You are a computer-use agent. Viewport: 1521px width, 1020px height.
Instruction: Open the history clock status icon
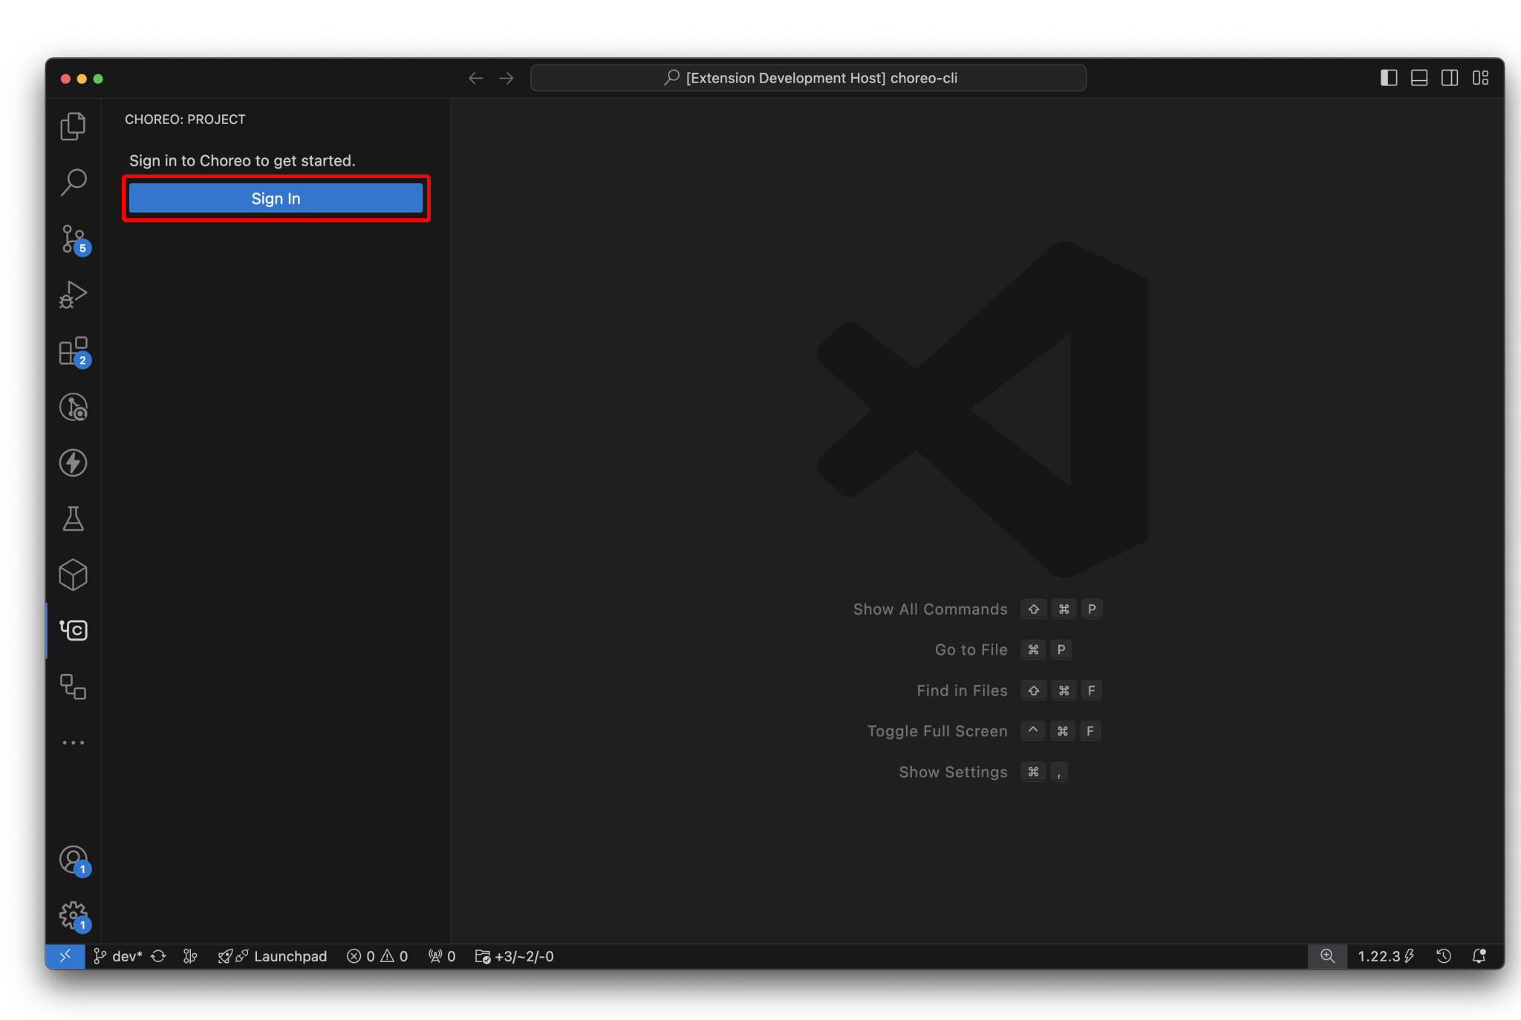[x=1444, y=956]
